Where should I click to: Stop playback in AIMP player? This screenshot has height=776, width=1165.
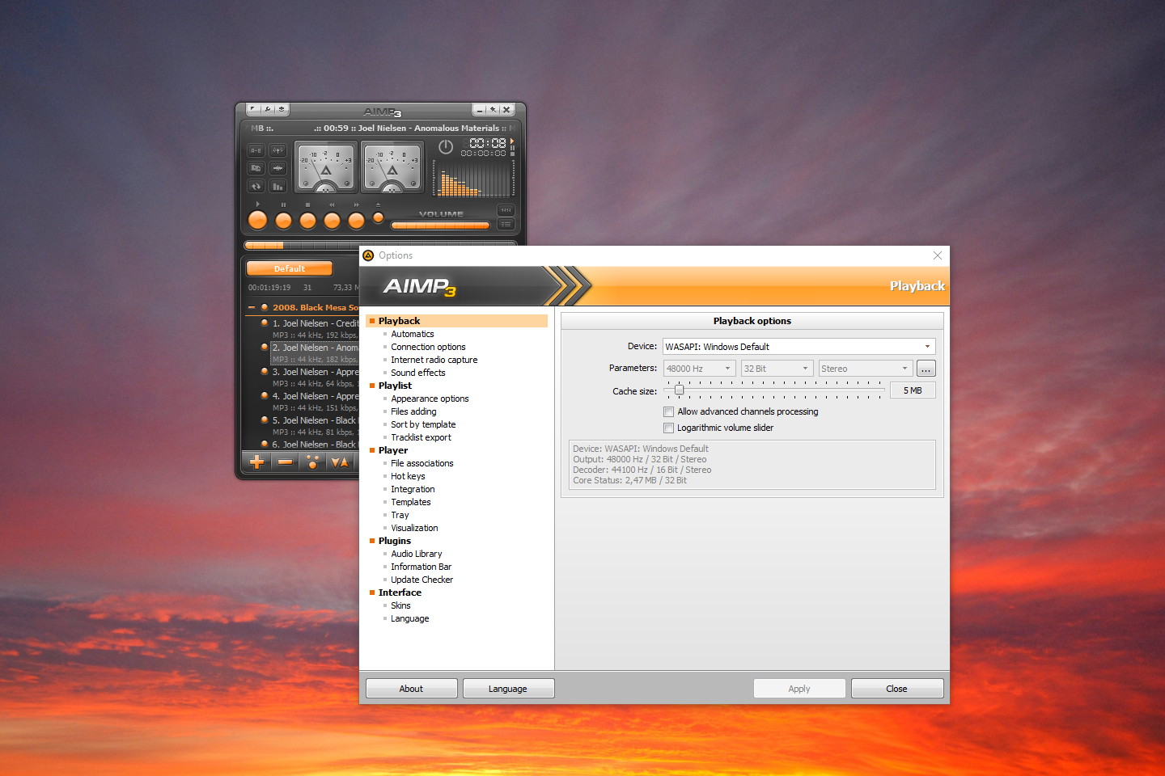(307, 220)
